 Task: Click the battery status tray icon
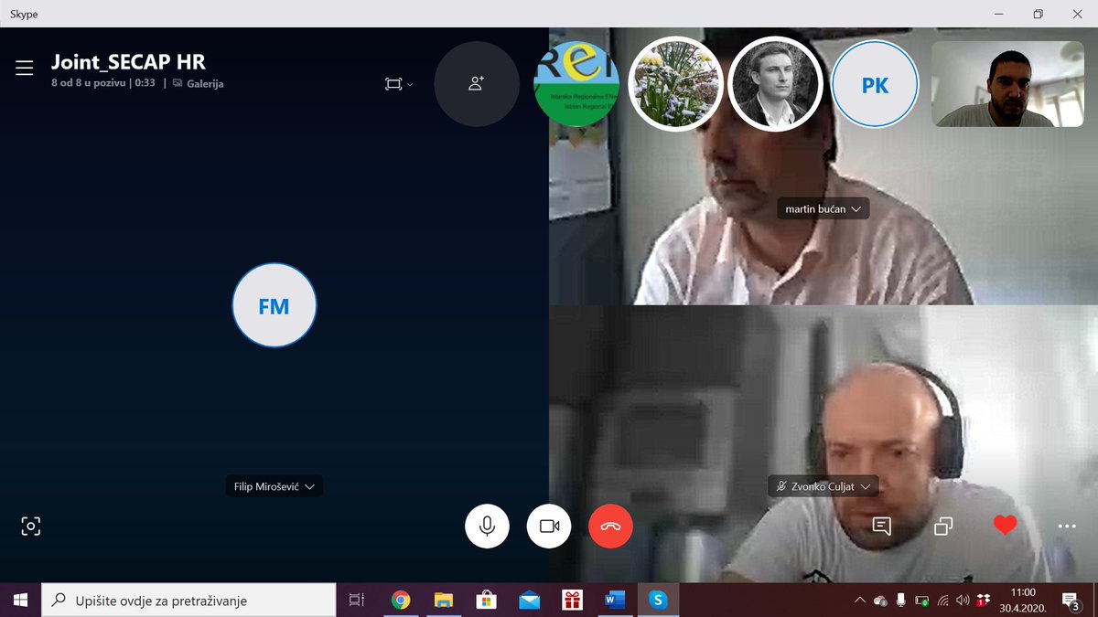922,601
